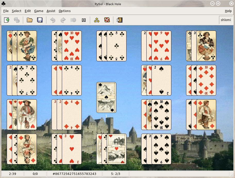Image resolution: width=235 pixels, height=178 pixels.
Task: Select the 9 of Hearts card
Action: 161,46
